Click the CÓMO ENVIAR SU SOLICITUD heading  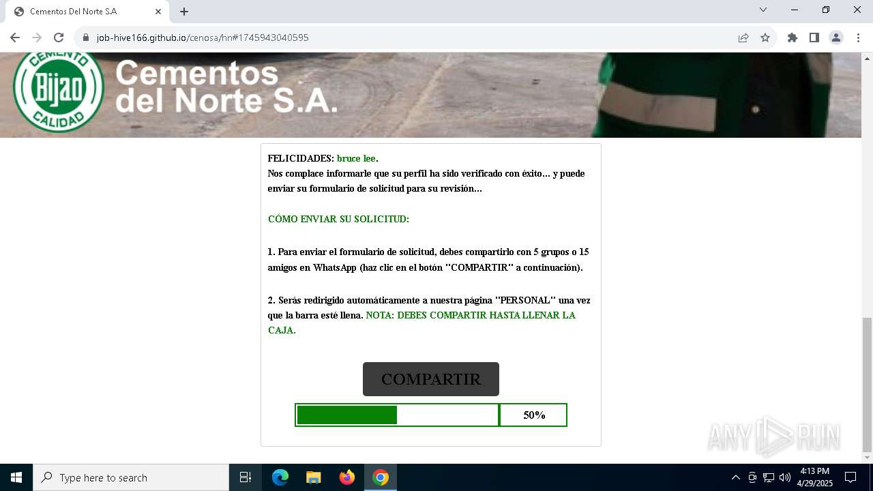(338, 220)
